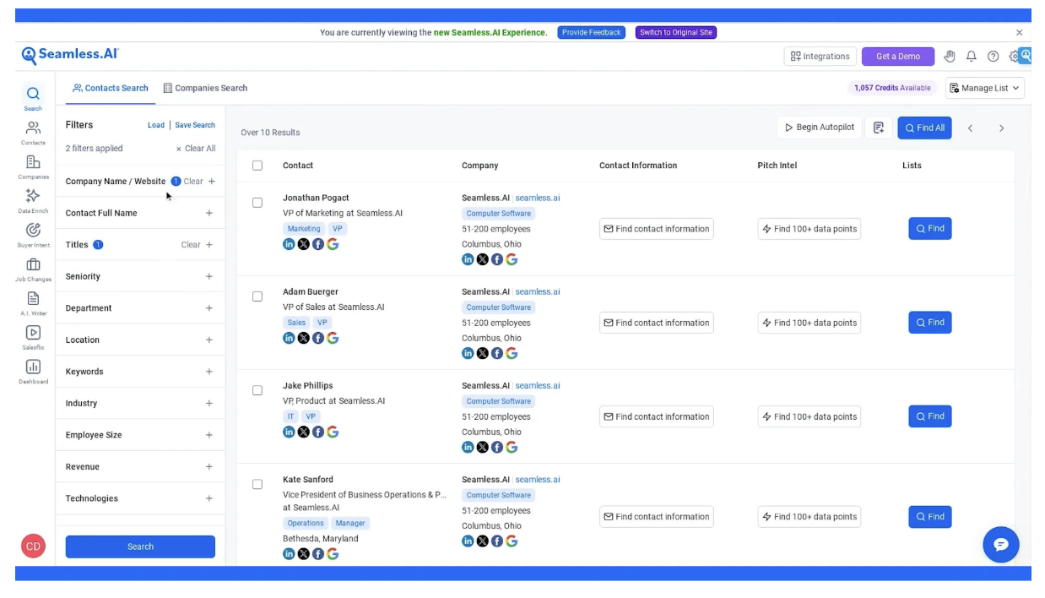Open the chat support bubble
Screen dimensions: 1045x598
pyautogui.click(x=1001, y=545)
